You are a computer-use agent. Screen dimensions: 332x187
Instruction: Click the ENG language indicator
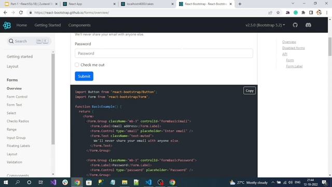[x=297, y=182]
